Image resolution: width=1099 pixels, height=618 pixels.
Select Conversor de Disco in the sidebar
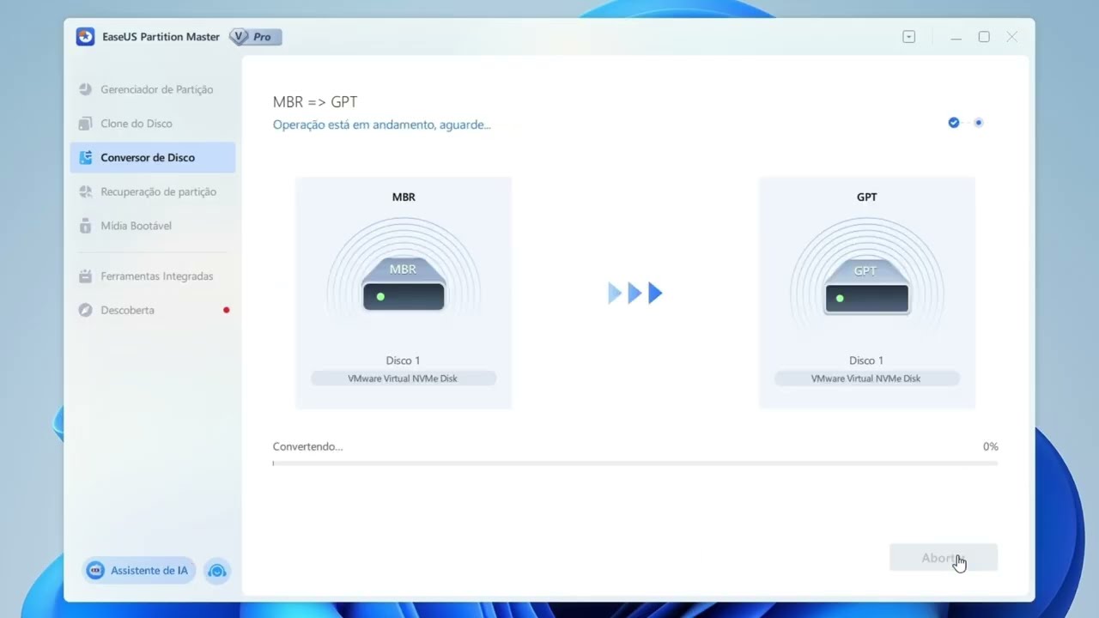pyautogui.click(x=153, y=158)
